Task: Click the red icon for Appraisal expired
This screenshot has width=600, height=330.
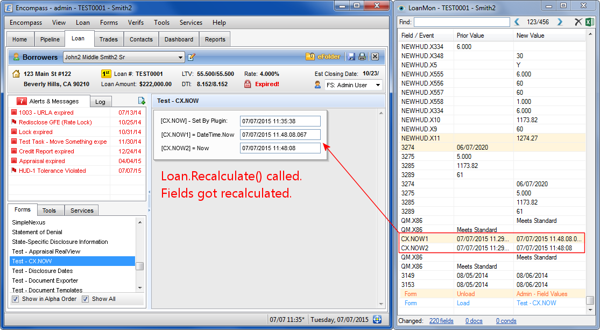Action: coord(14,161)
